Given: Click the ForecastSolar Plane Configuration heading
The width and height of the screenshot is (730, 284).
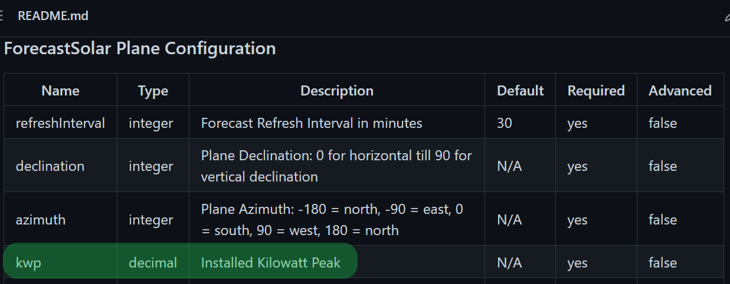Looking at the screenshot, I should click(140, 48).
